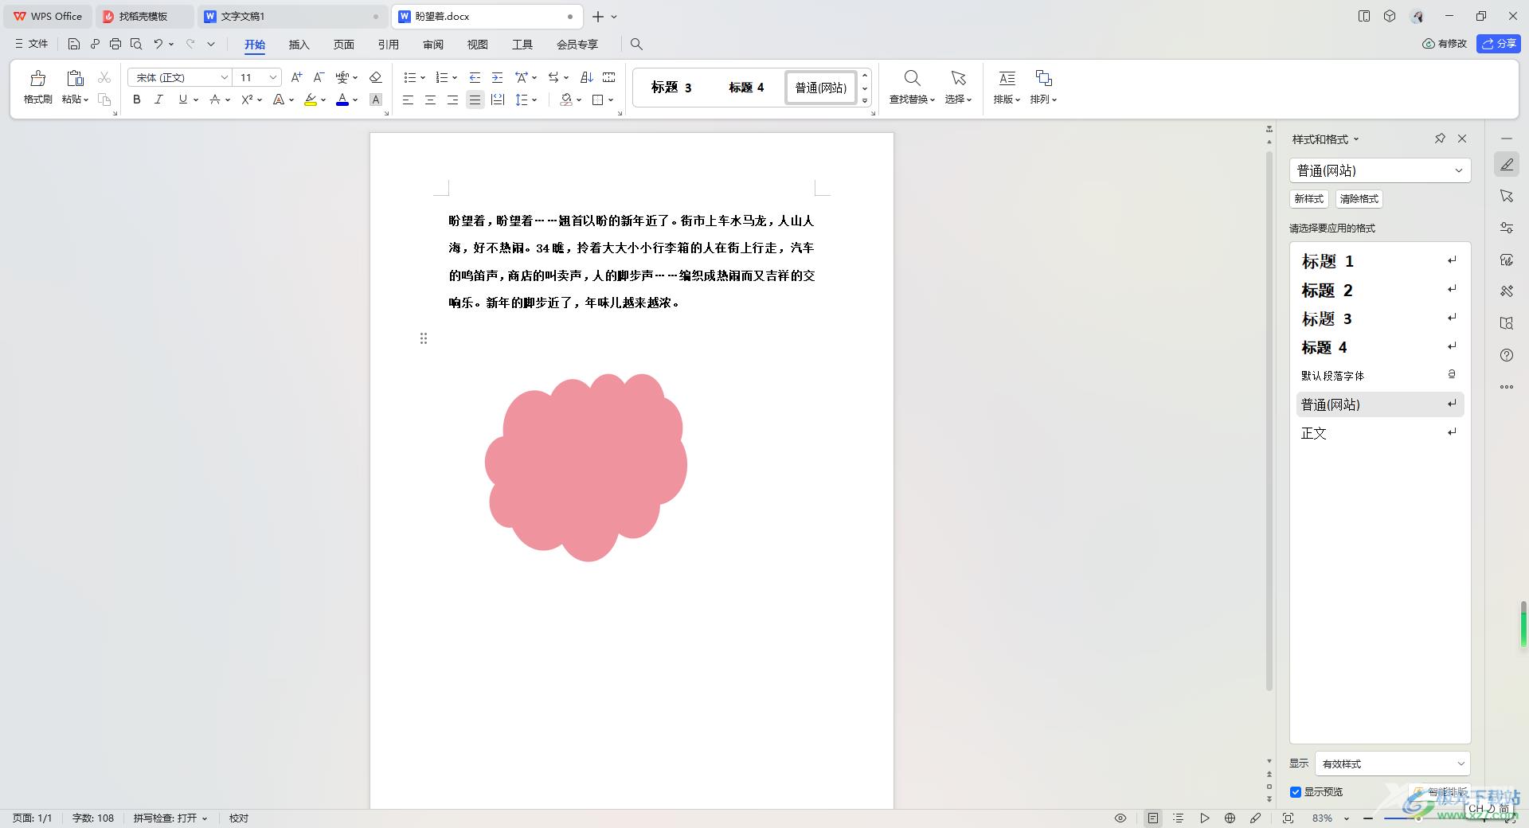Viewport: 1529px width, 828px height.
Task: Click the Increase Indent icon
Action: (x=497, y=77)
